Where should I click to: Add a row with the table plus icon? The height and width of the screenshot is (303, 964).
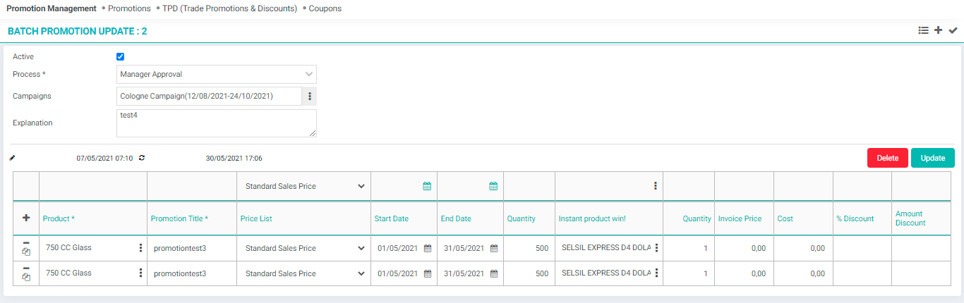(x=26, y=218)
